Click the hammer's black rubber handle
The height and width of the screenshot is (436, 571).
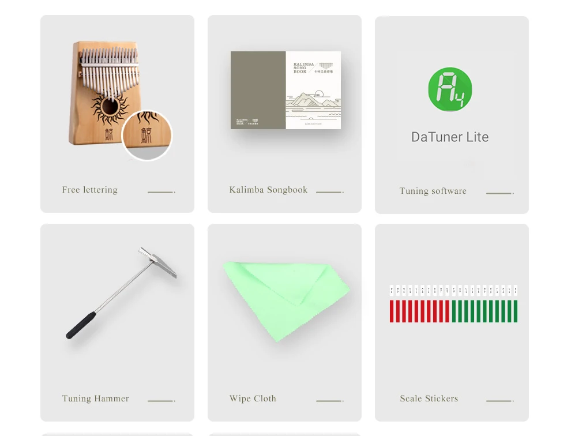pos(81,325)
